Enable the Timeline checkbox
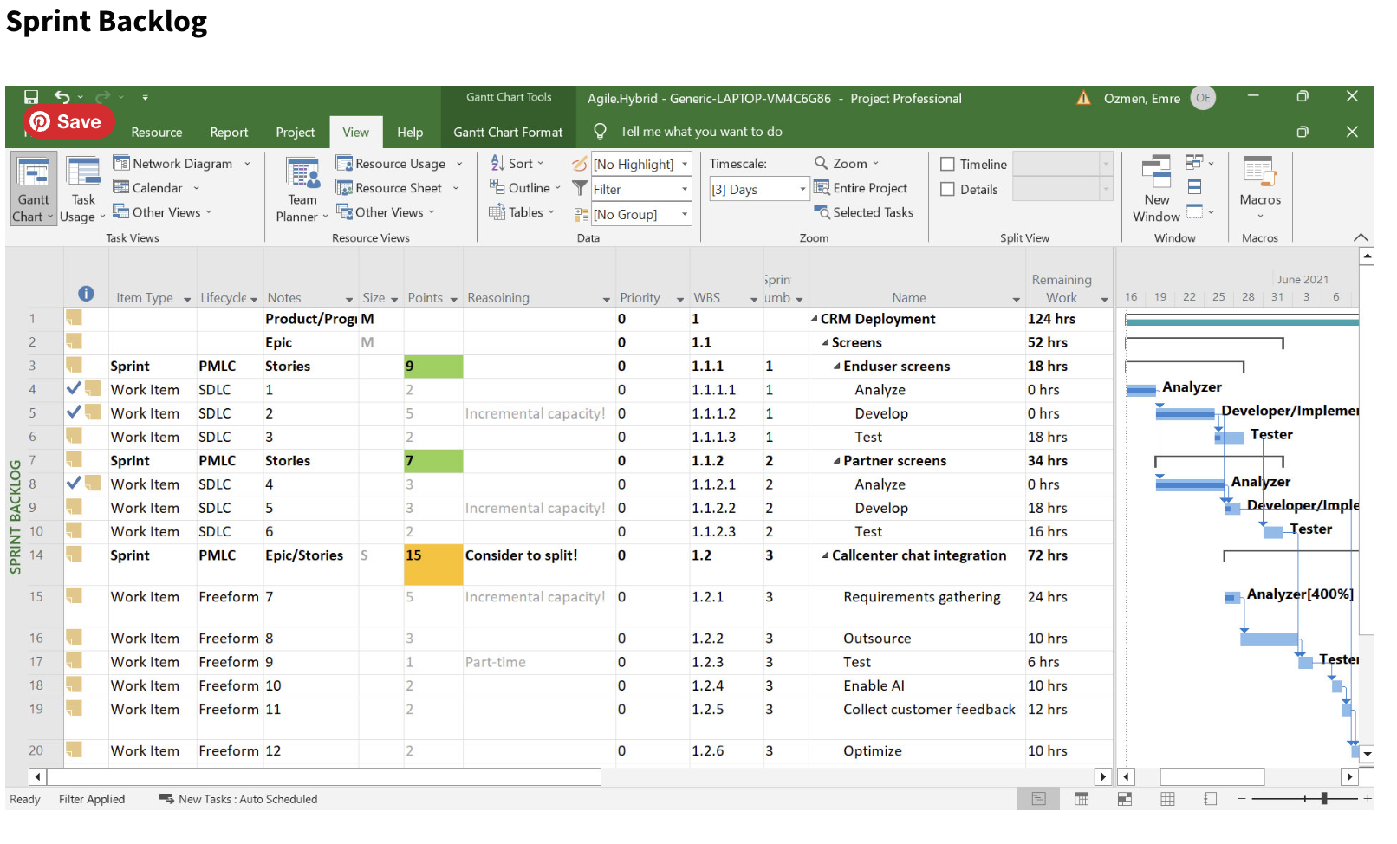The height and width of the screenshot is (844, 1397). 947,164
